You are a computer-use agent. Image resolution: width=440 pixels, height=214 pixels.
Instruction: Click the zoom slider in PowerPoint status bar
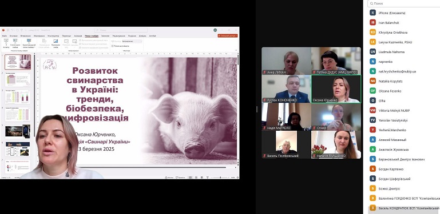[220, 177]
